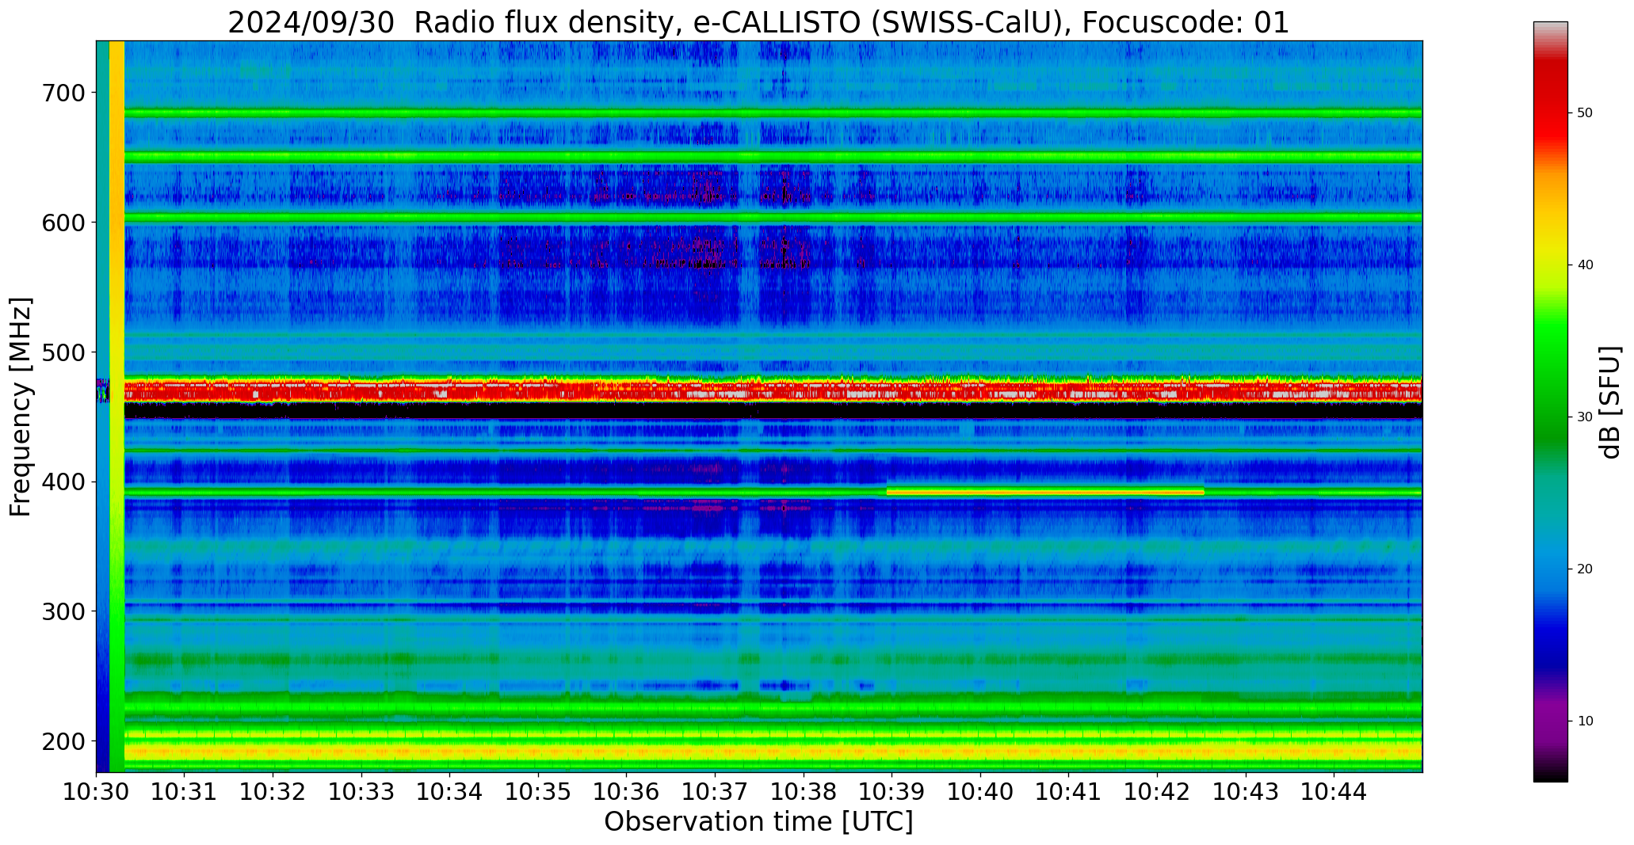This screenshot has height=845, width=1634.
Task: Click the 10:34 time tick label
Action: [450, 791]
